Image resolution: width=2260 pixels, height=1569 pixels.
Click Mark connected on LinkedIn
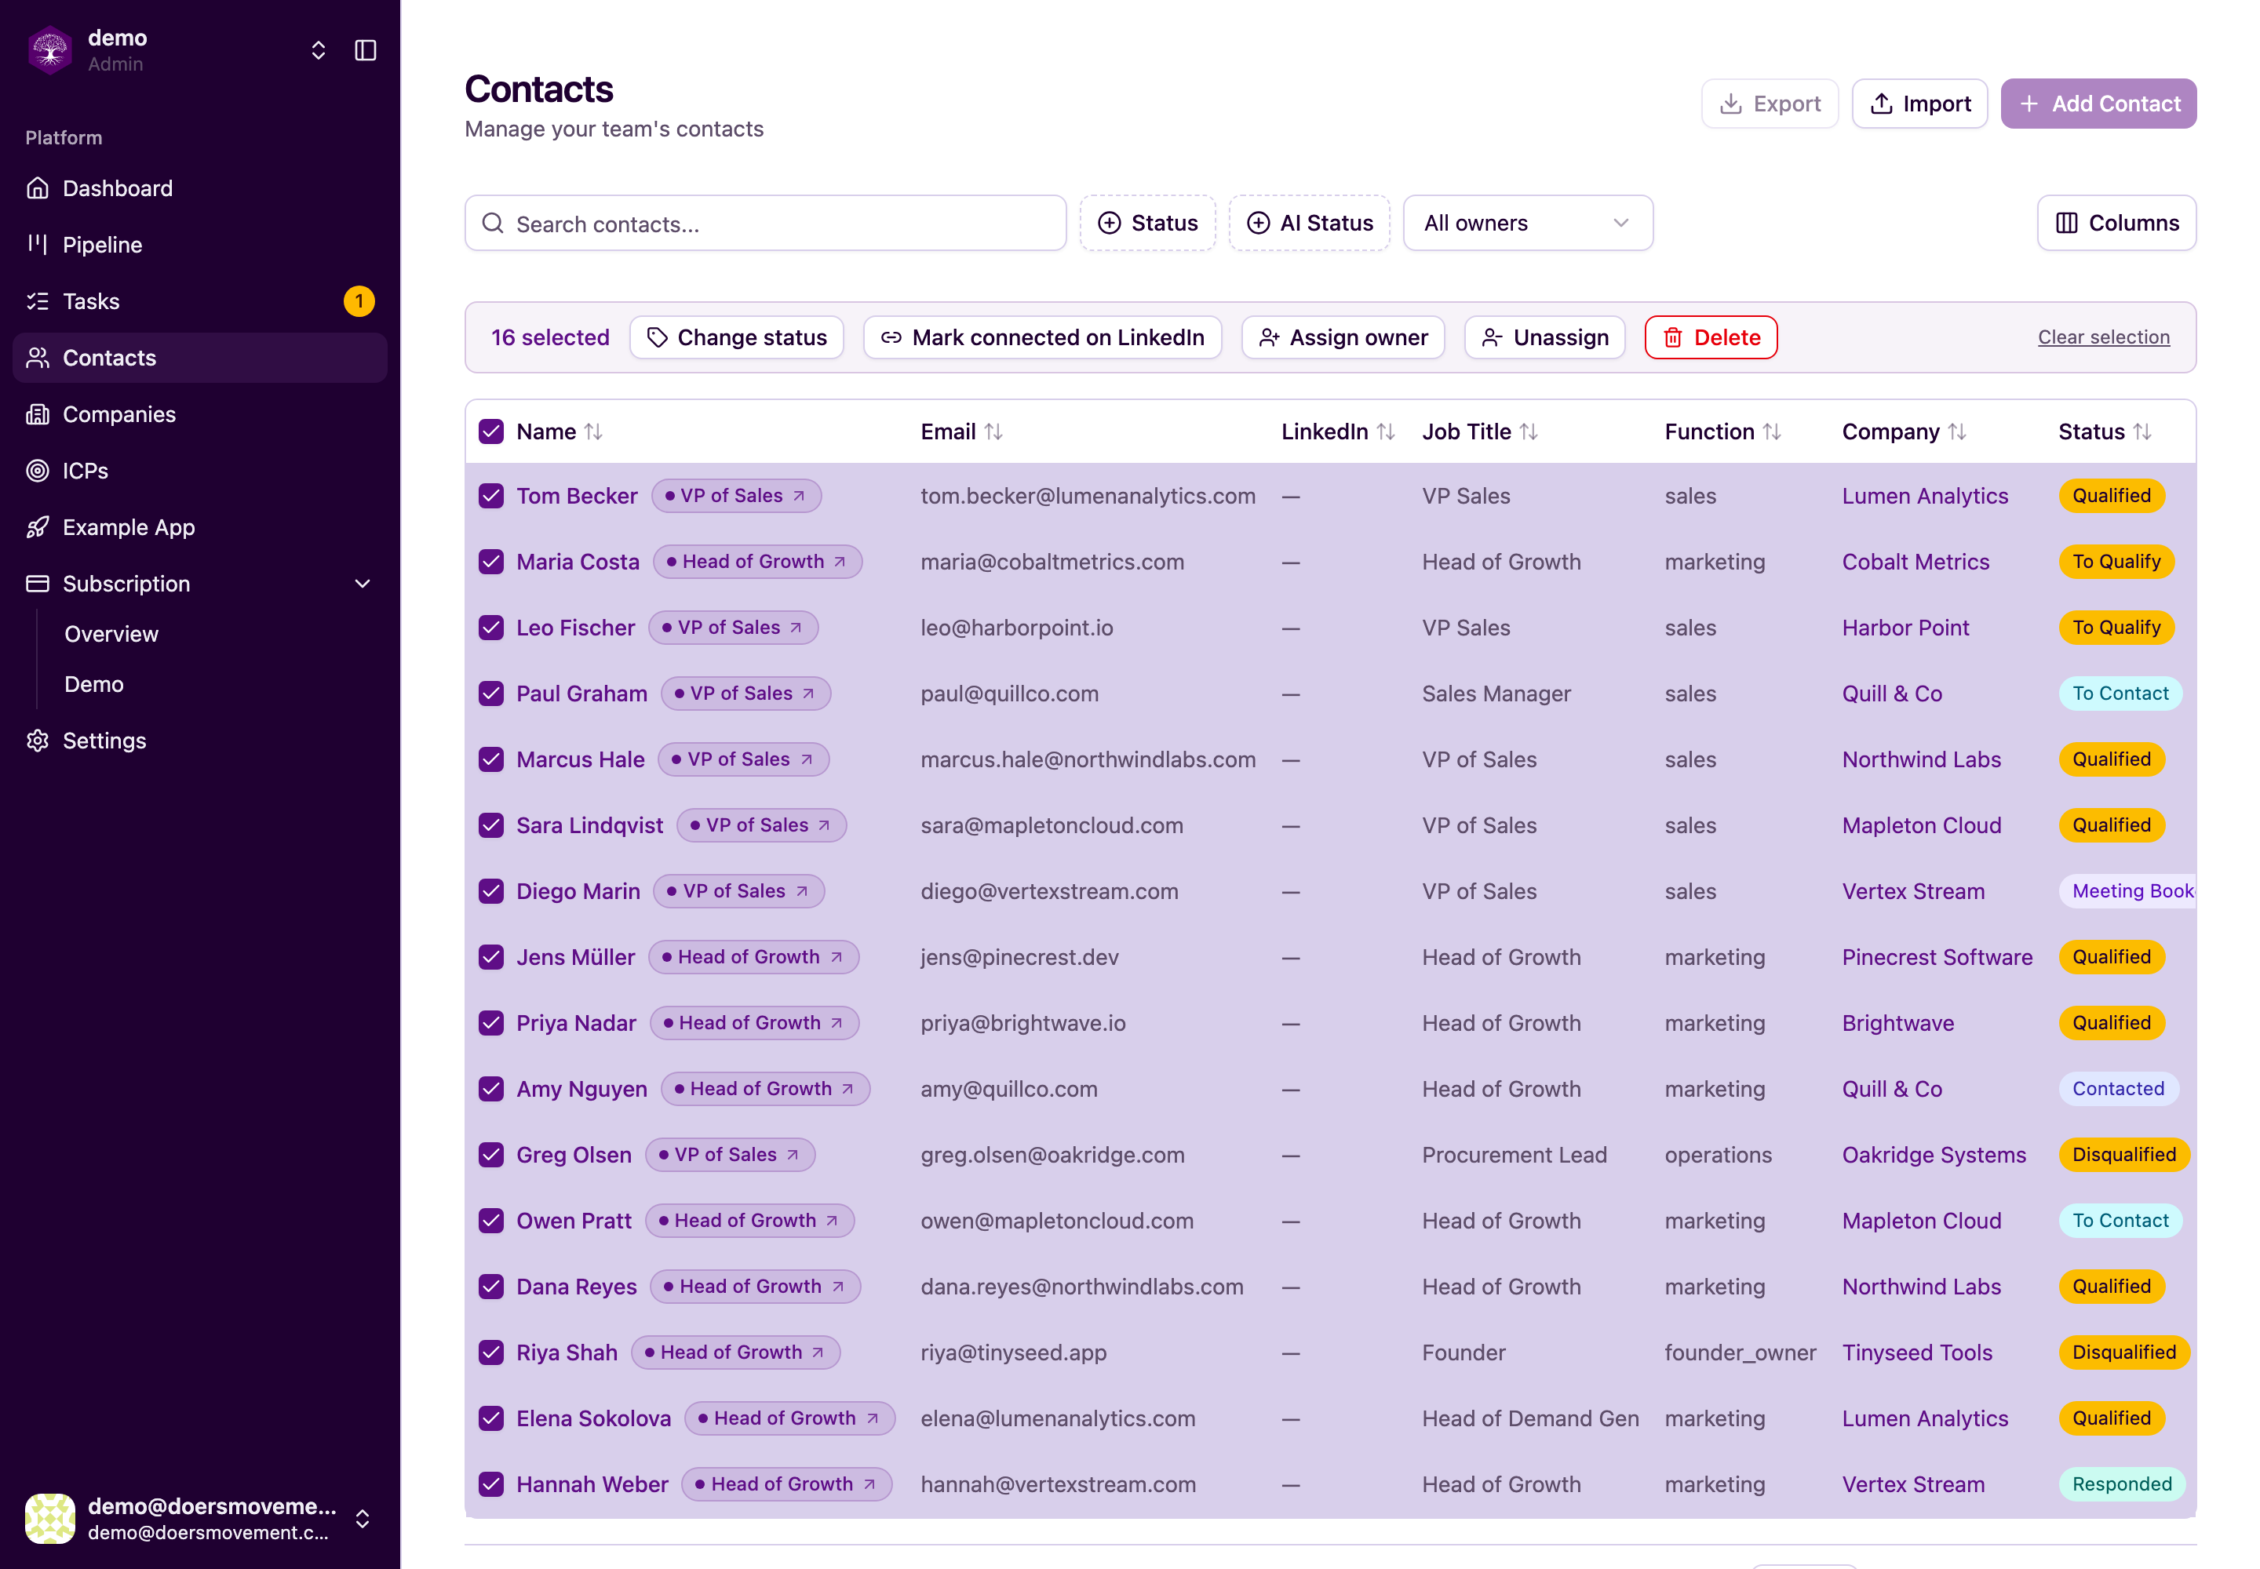[x=1042, y=337]
